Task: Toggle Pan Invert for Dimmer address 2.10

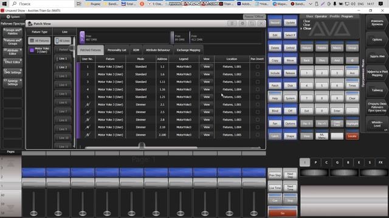Action: pyautogui.click(x=258, y=127)
